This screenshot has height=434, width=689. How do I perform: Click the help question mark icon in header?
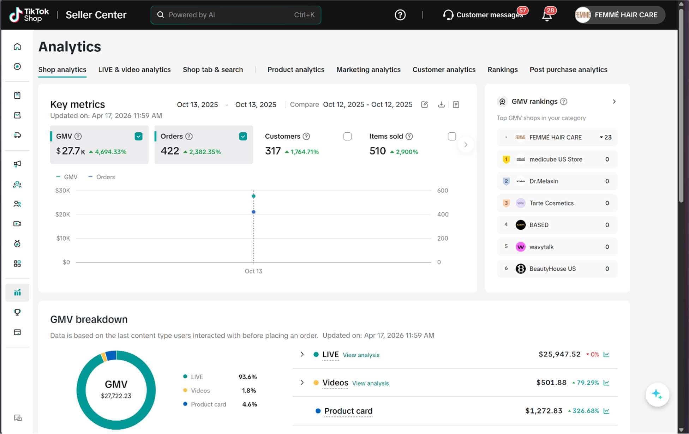(400, 15)
